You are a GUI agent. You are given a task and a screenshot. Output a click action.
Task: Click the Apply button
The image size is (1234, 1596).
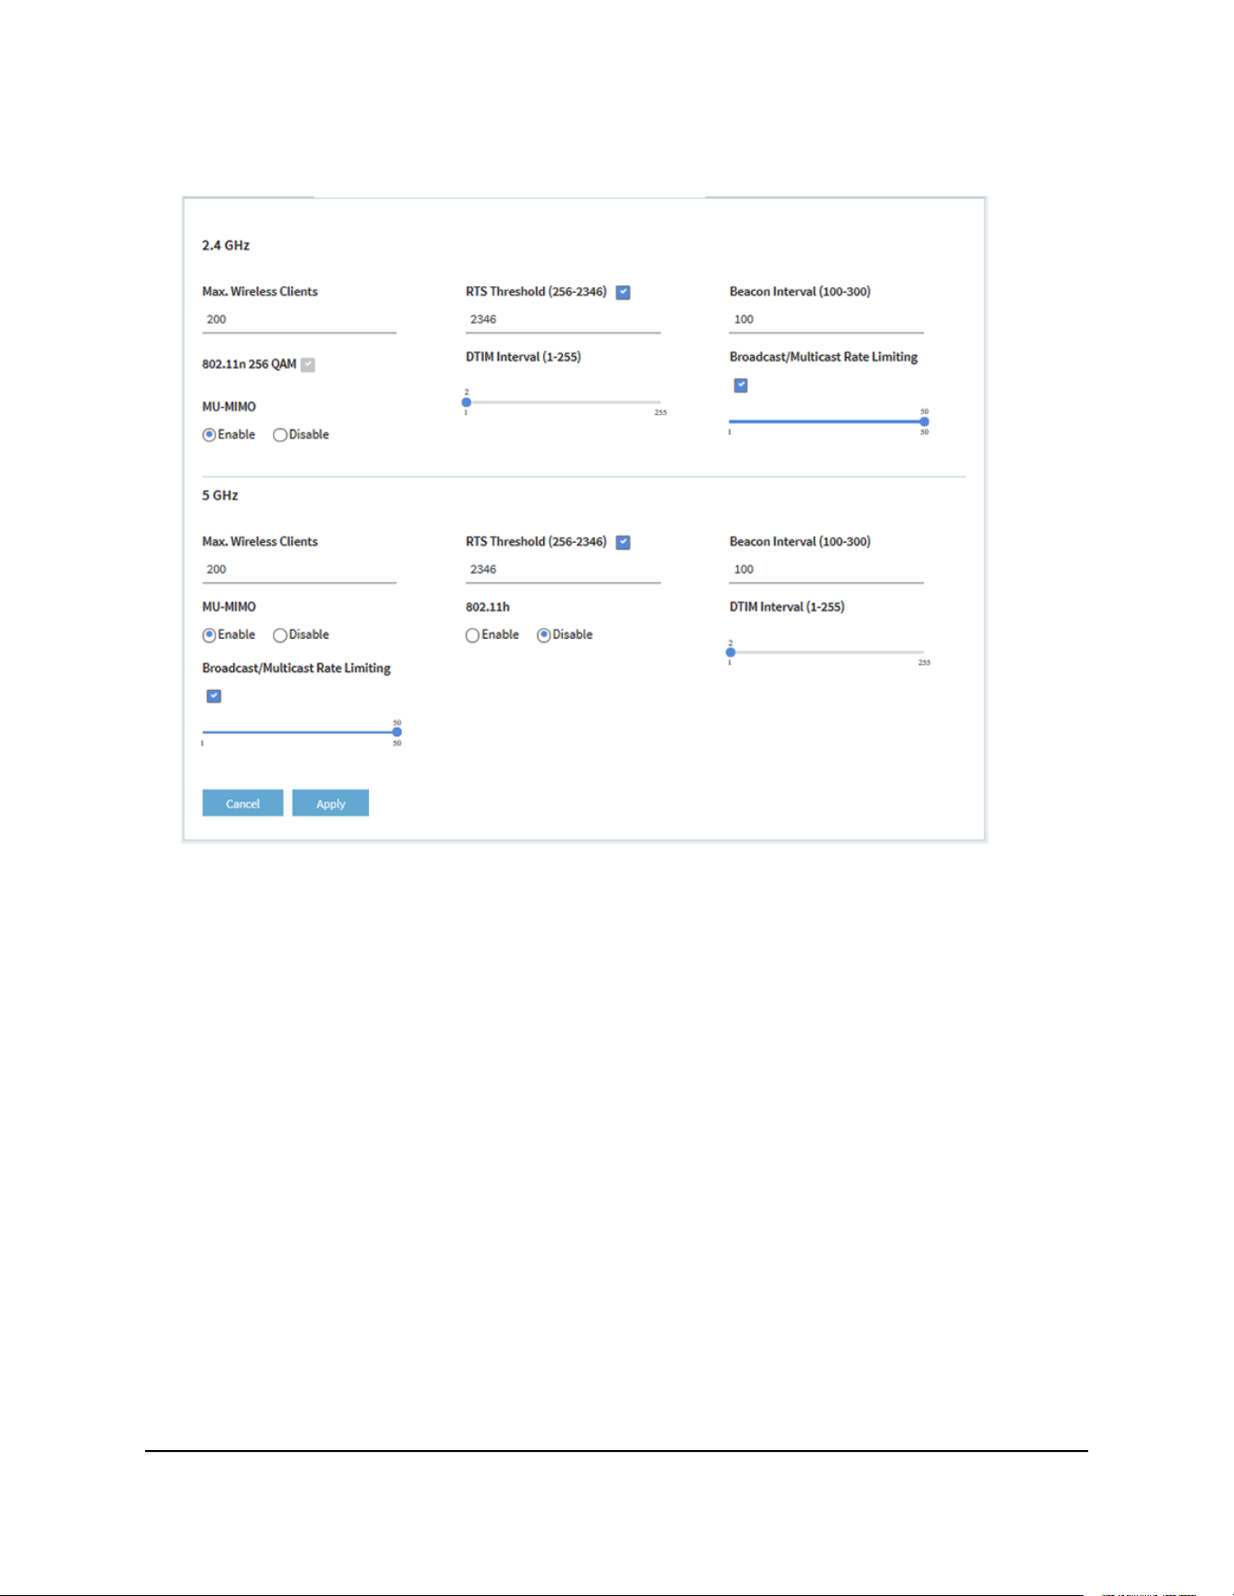pos(330,803)
